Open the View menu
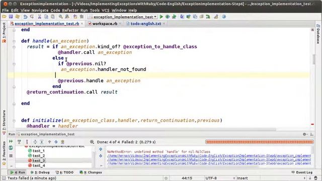The image size is (322, 181). click(25, 10)
